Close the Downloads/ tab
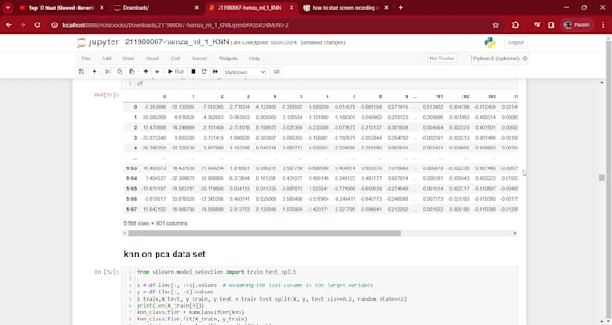Viewport: 612px width, 325px height. pos(197,8)
